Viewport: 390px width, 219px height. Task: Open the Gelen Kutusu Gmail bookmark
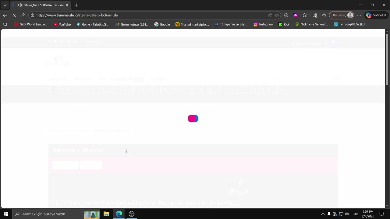point(132,24)
